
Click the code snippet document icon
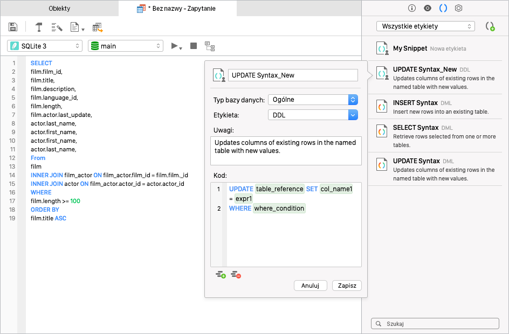(74, 27)
